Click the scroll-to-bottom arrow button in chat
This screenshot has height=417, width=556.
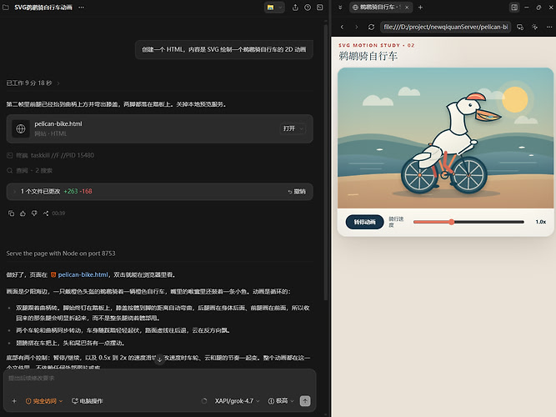[159, 359]
